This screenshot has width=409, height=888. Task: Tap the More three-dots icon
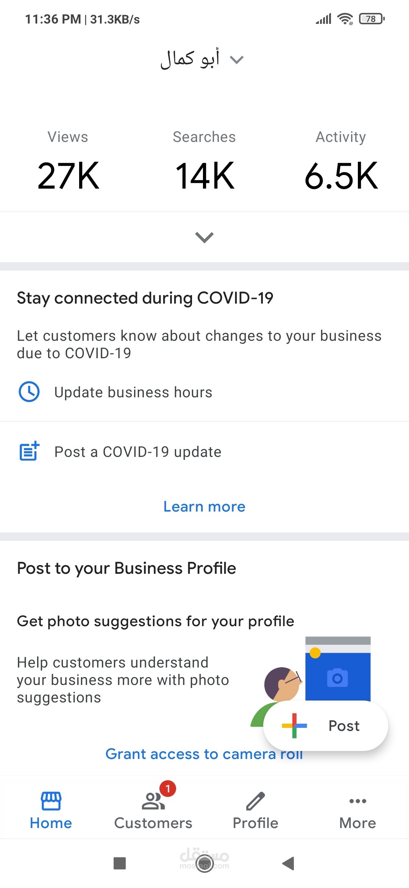357,801
